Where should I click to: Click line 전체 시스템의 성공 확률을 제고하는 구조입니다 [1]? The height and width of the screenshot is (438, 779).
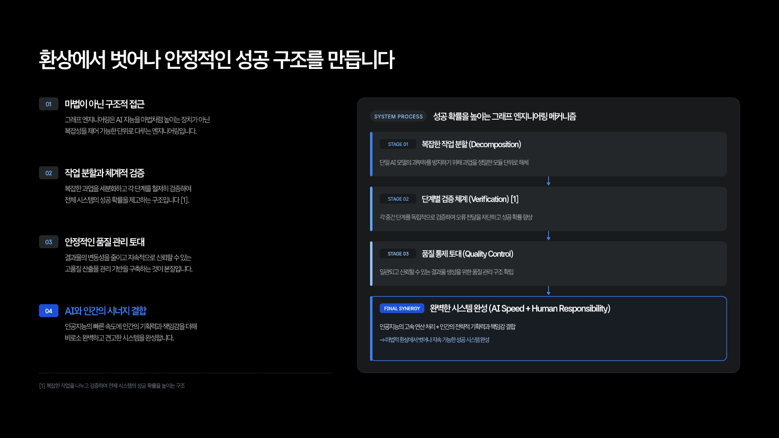tap(127, 200)
